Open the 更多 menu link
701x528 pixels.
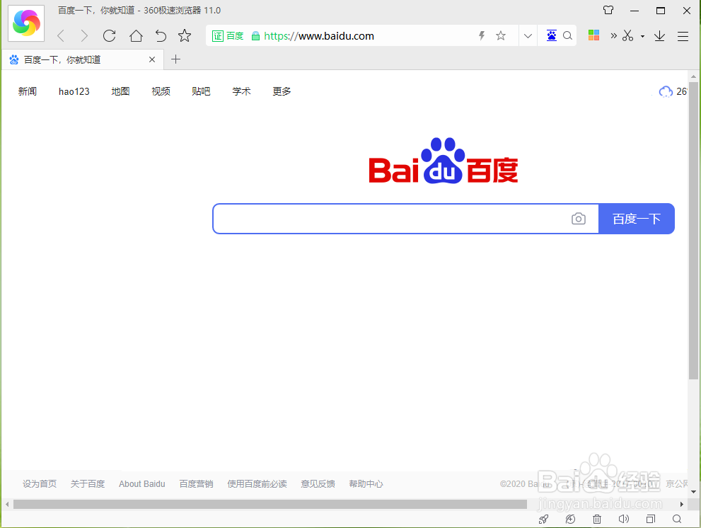(x=282, y=91)
